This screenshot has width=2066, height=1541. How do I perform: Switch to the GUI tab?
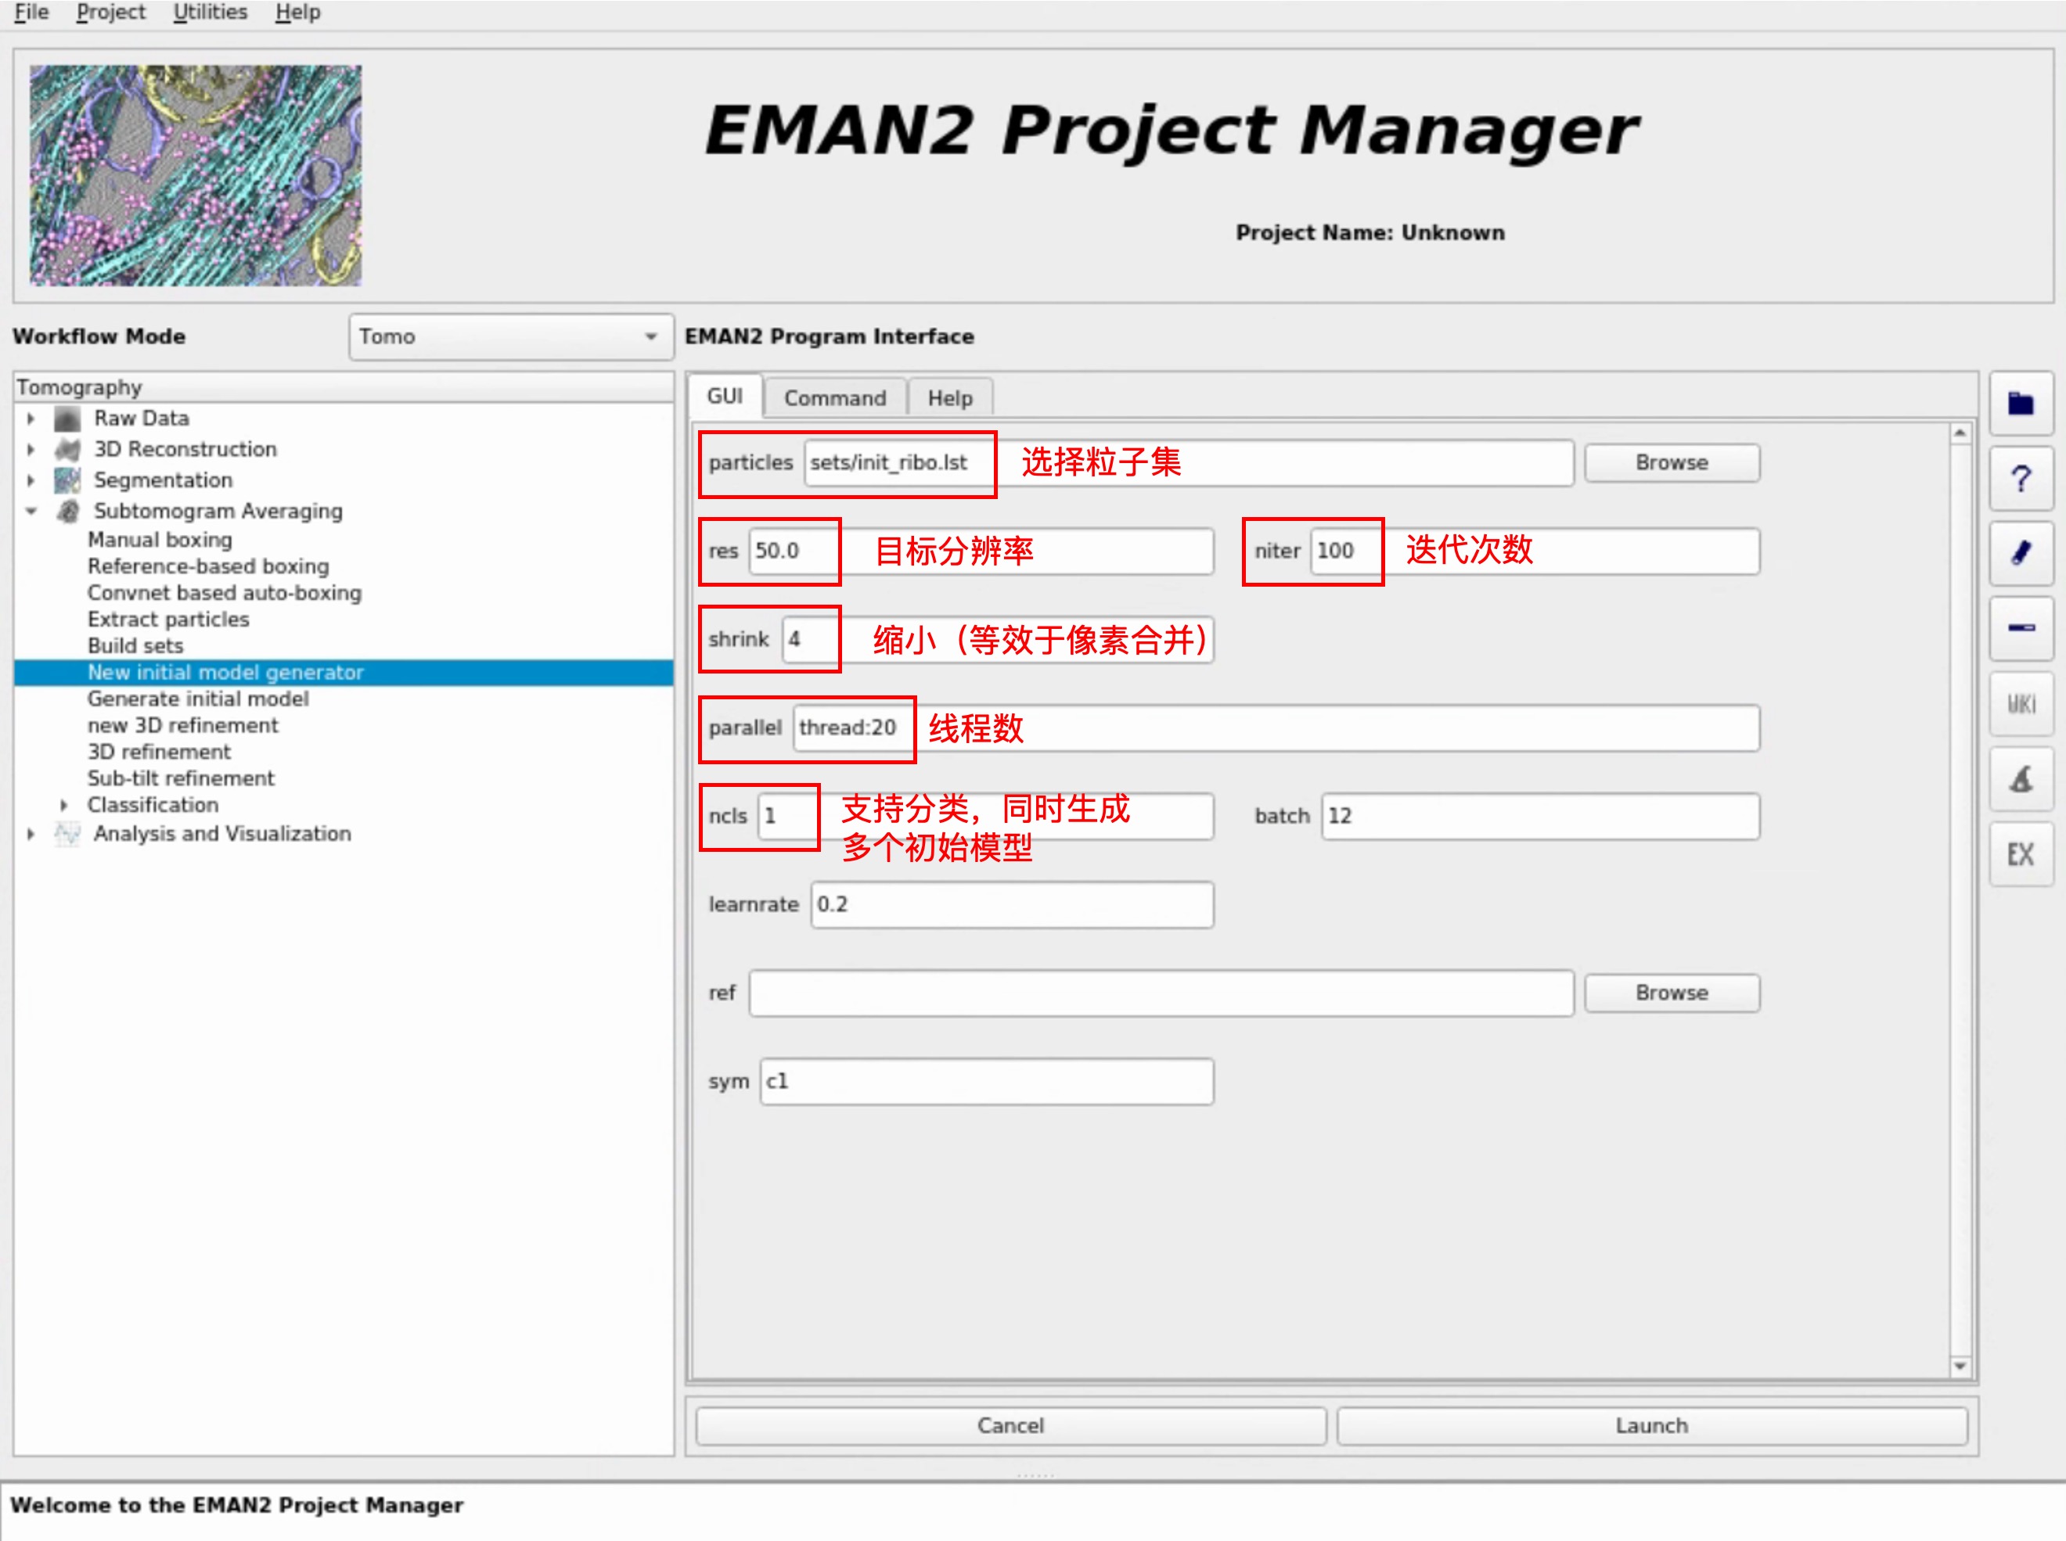[725, 397]
